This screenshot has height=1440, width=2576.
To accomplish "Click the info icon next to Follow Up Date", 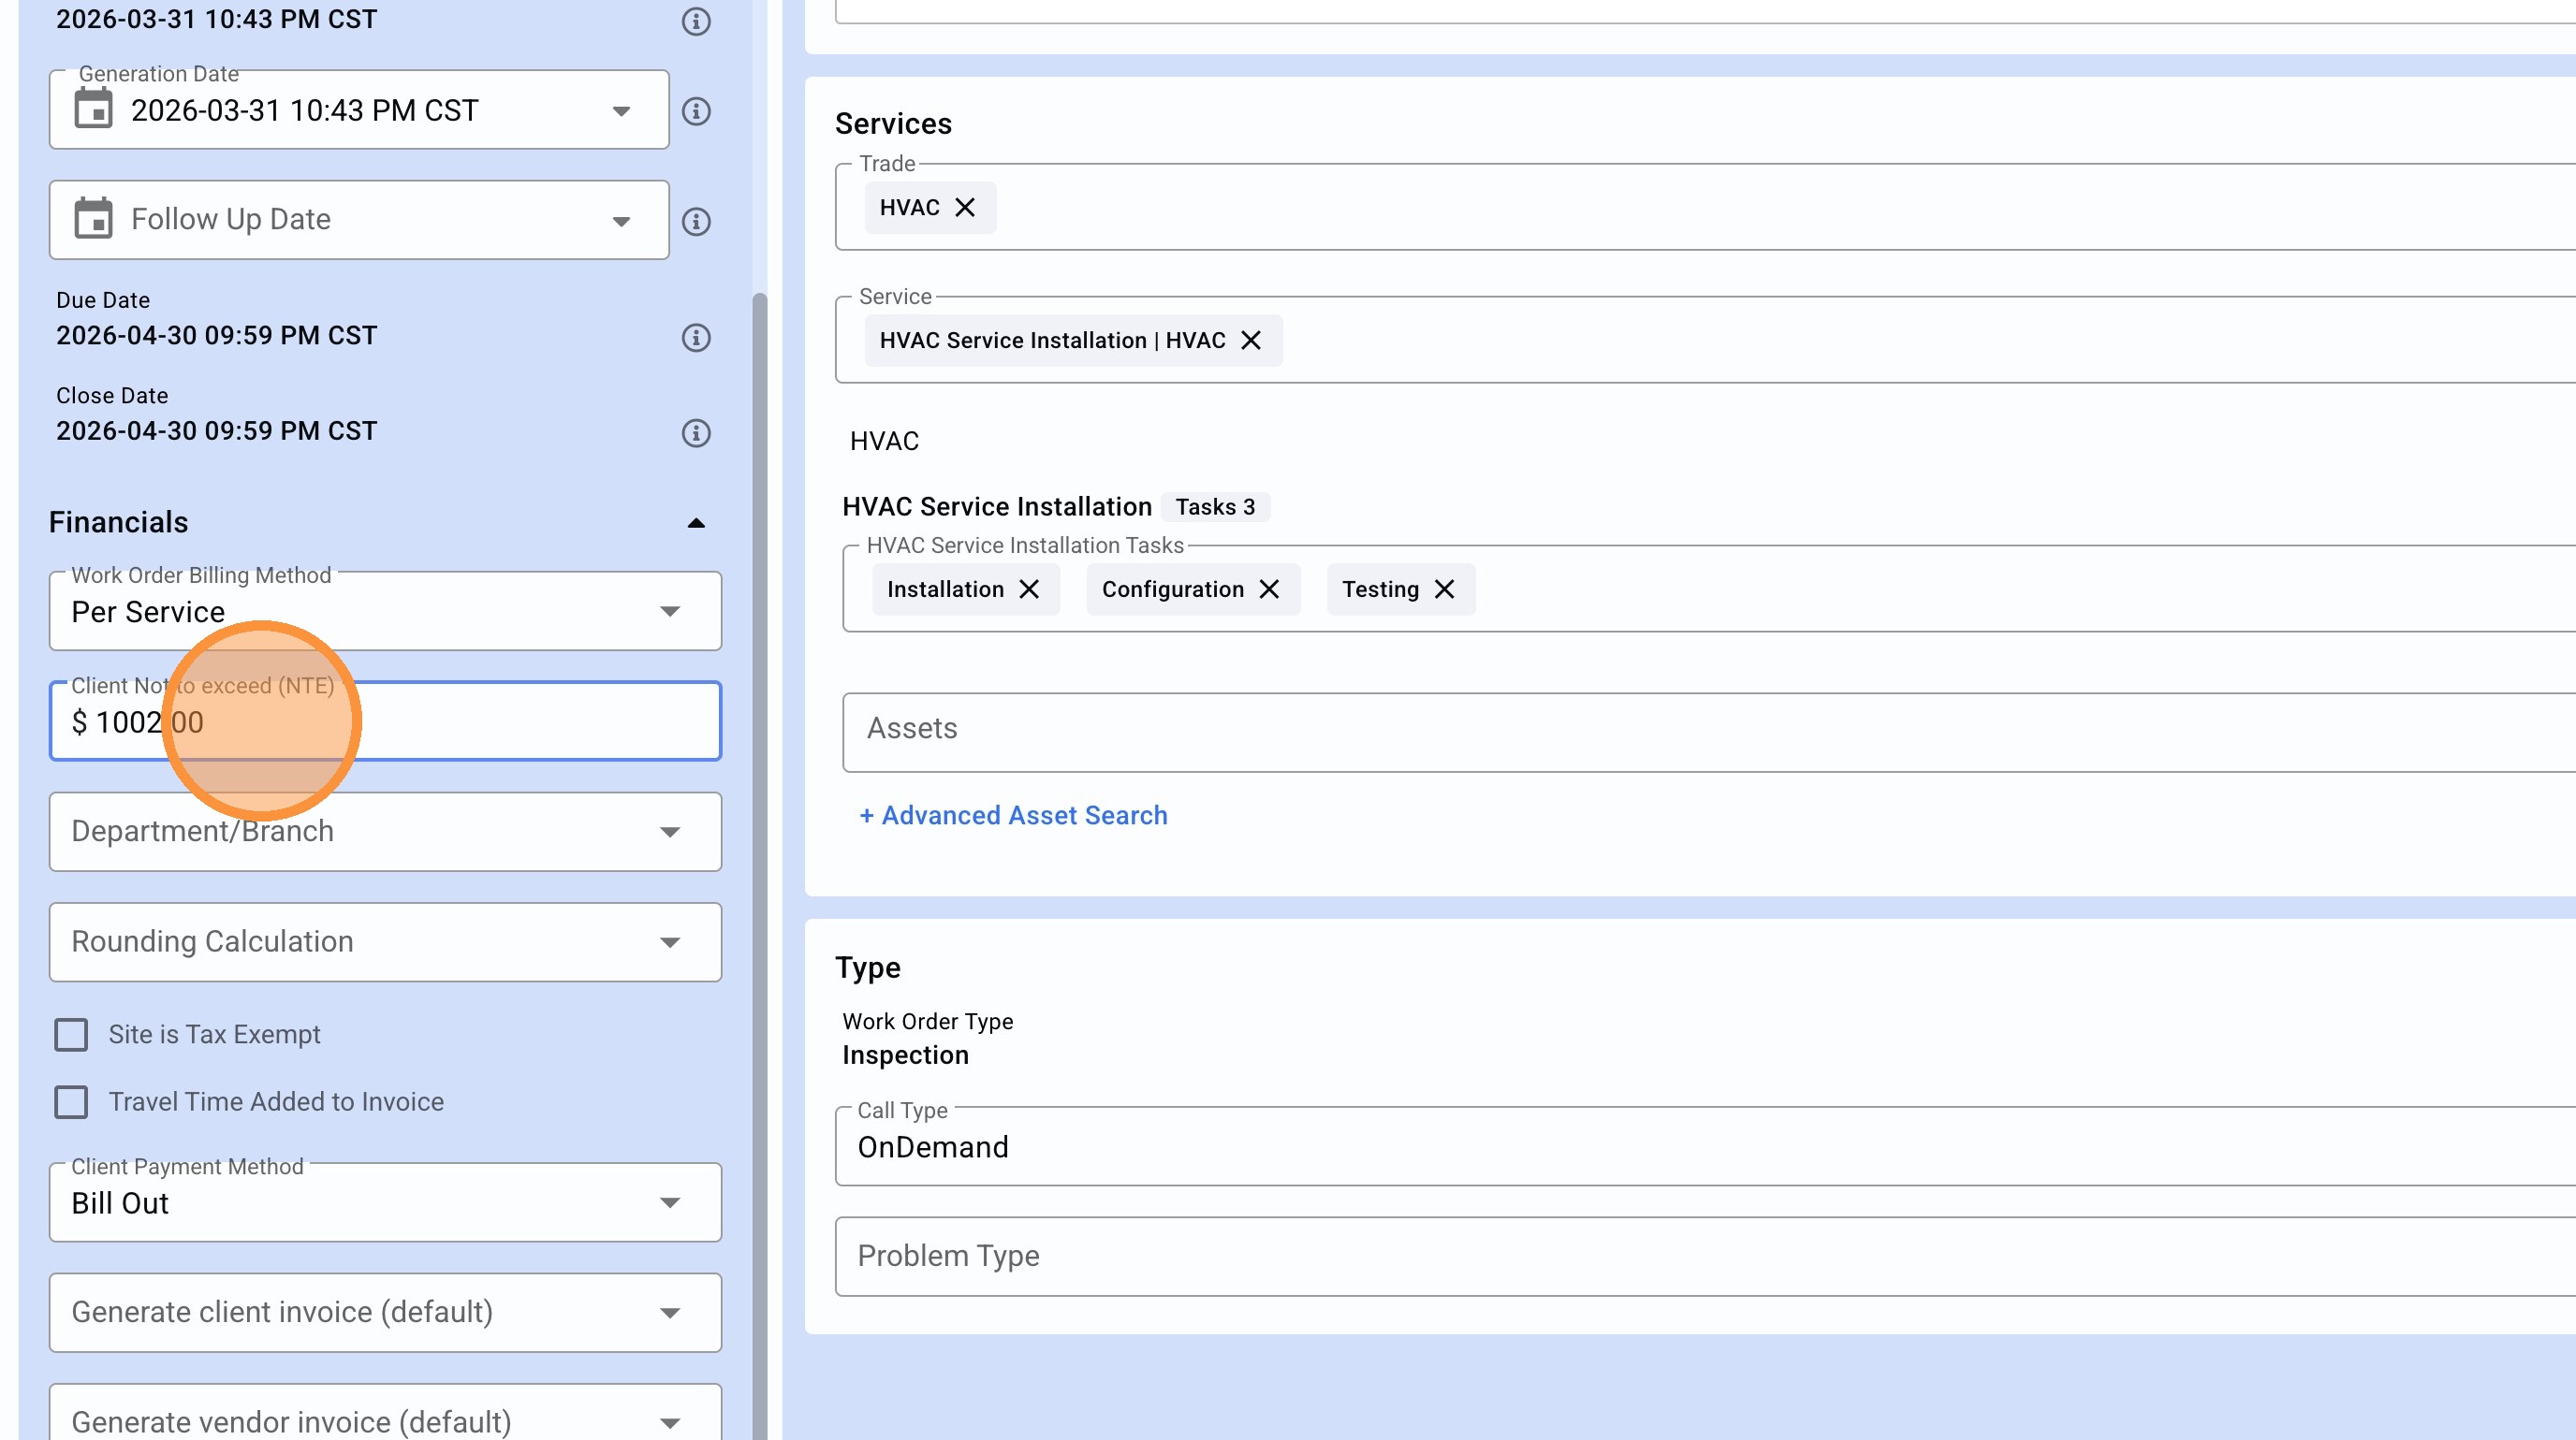I will coord(696,221).
